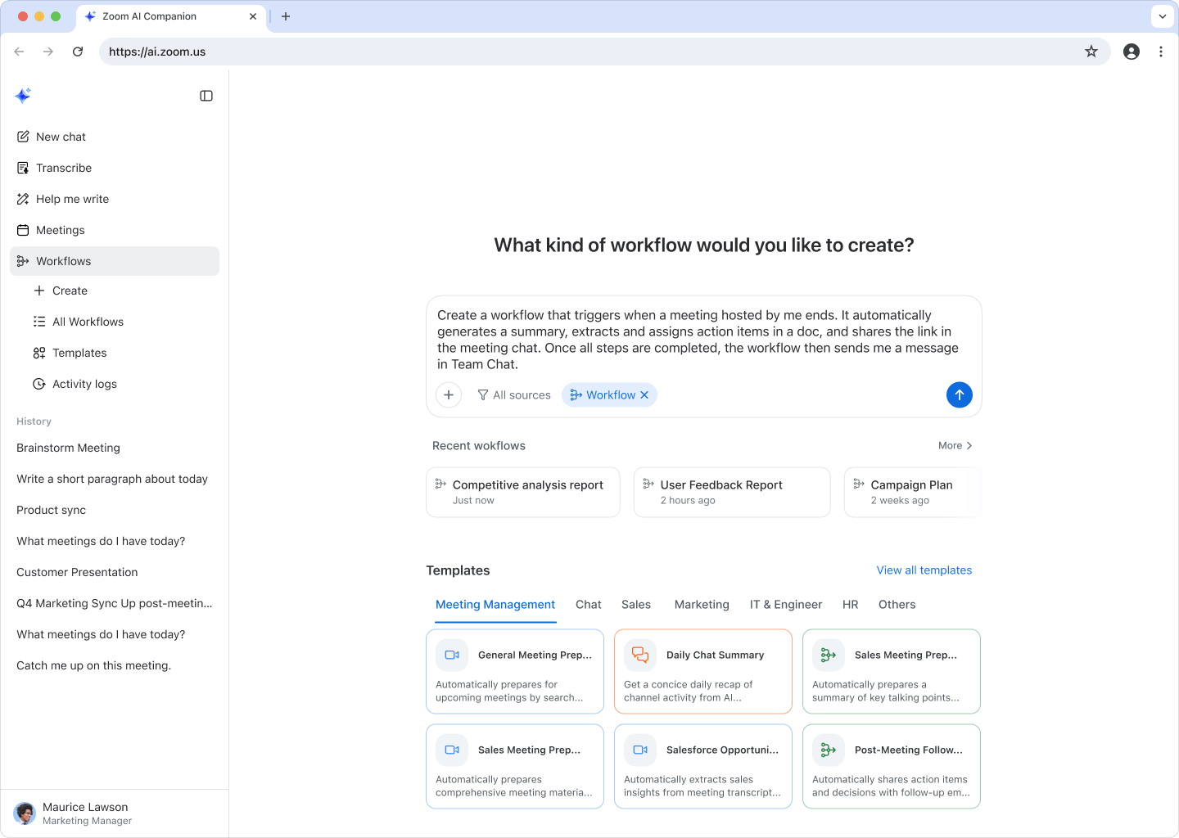
Task: Collapse the sidebar using the panel toggle icon
Action: click(206, 96)
